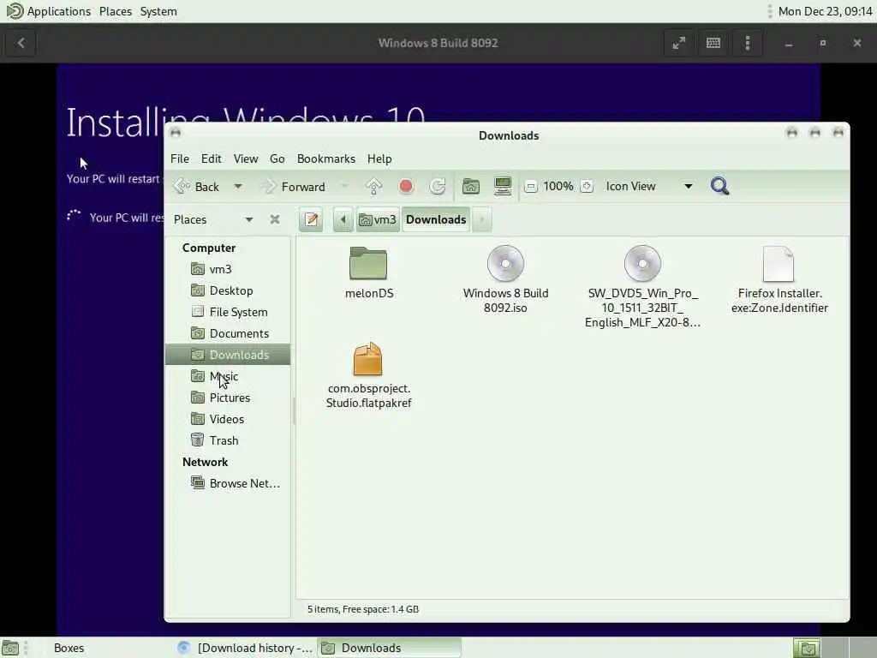Toggle fullscreen in Boxes window

click(679, 43)
